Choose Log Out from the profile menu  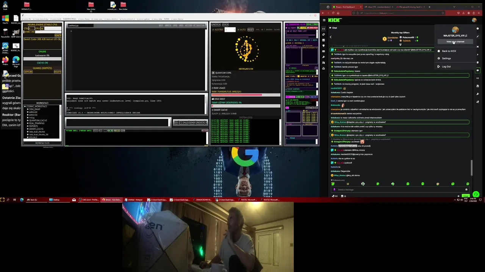pyautogui.click(x=455, y=66)
